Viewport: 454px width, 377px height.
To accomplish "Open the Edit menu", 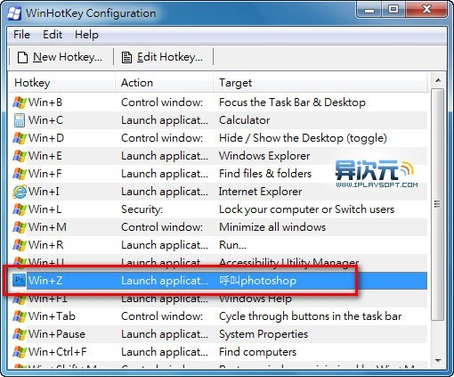I will coord(53,35).
